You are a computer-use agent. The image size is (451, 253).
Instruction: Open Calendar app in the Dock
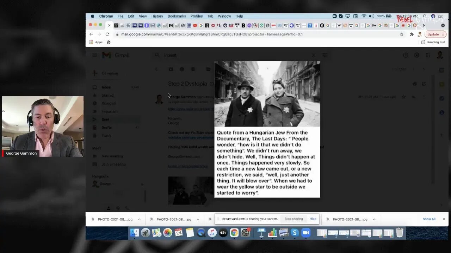[179, 233]
